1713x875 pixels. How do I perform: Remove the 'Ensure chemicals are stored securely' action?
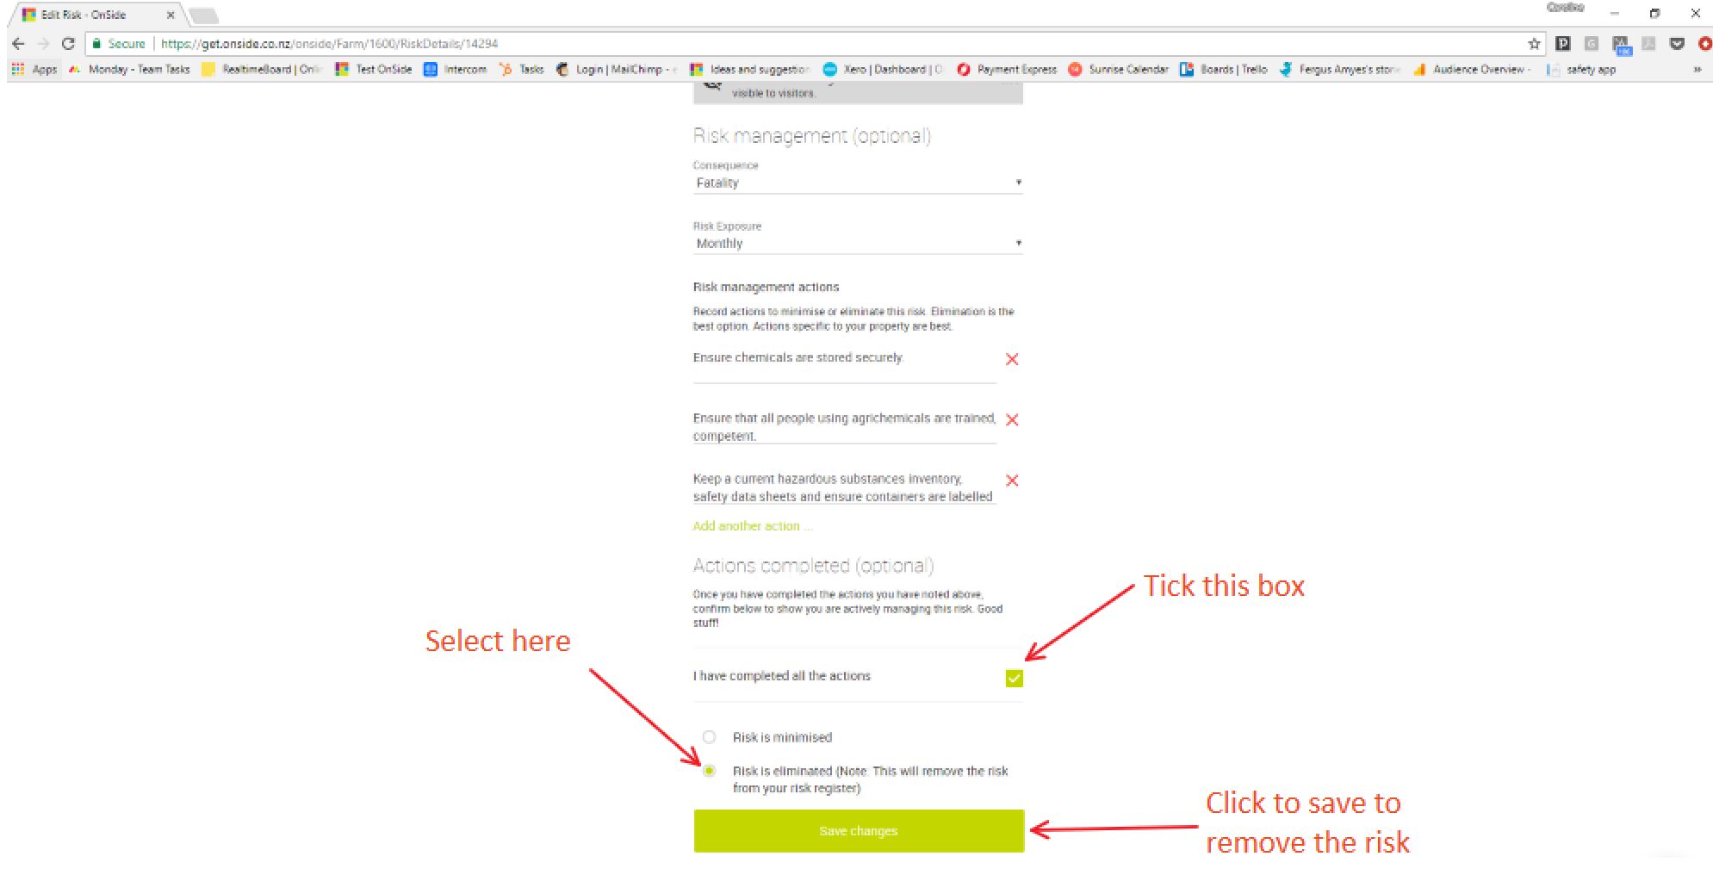[x=1012, y=359]
